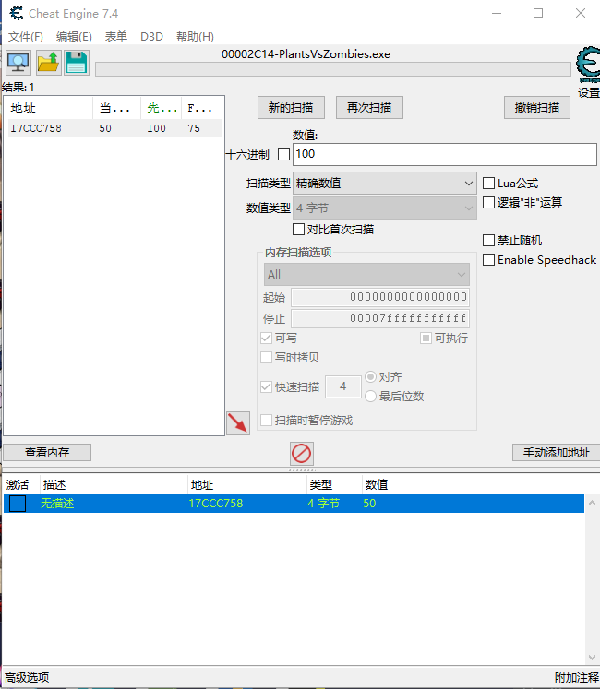Click the 数值 input field containing 100
The width and height of the screenshot is (600, 689).
(444, 154)
